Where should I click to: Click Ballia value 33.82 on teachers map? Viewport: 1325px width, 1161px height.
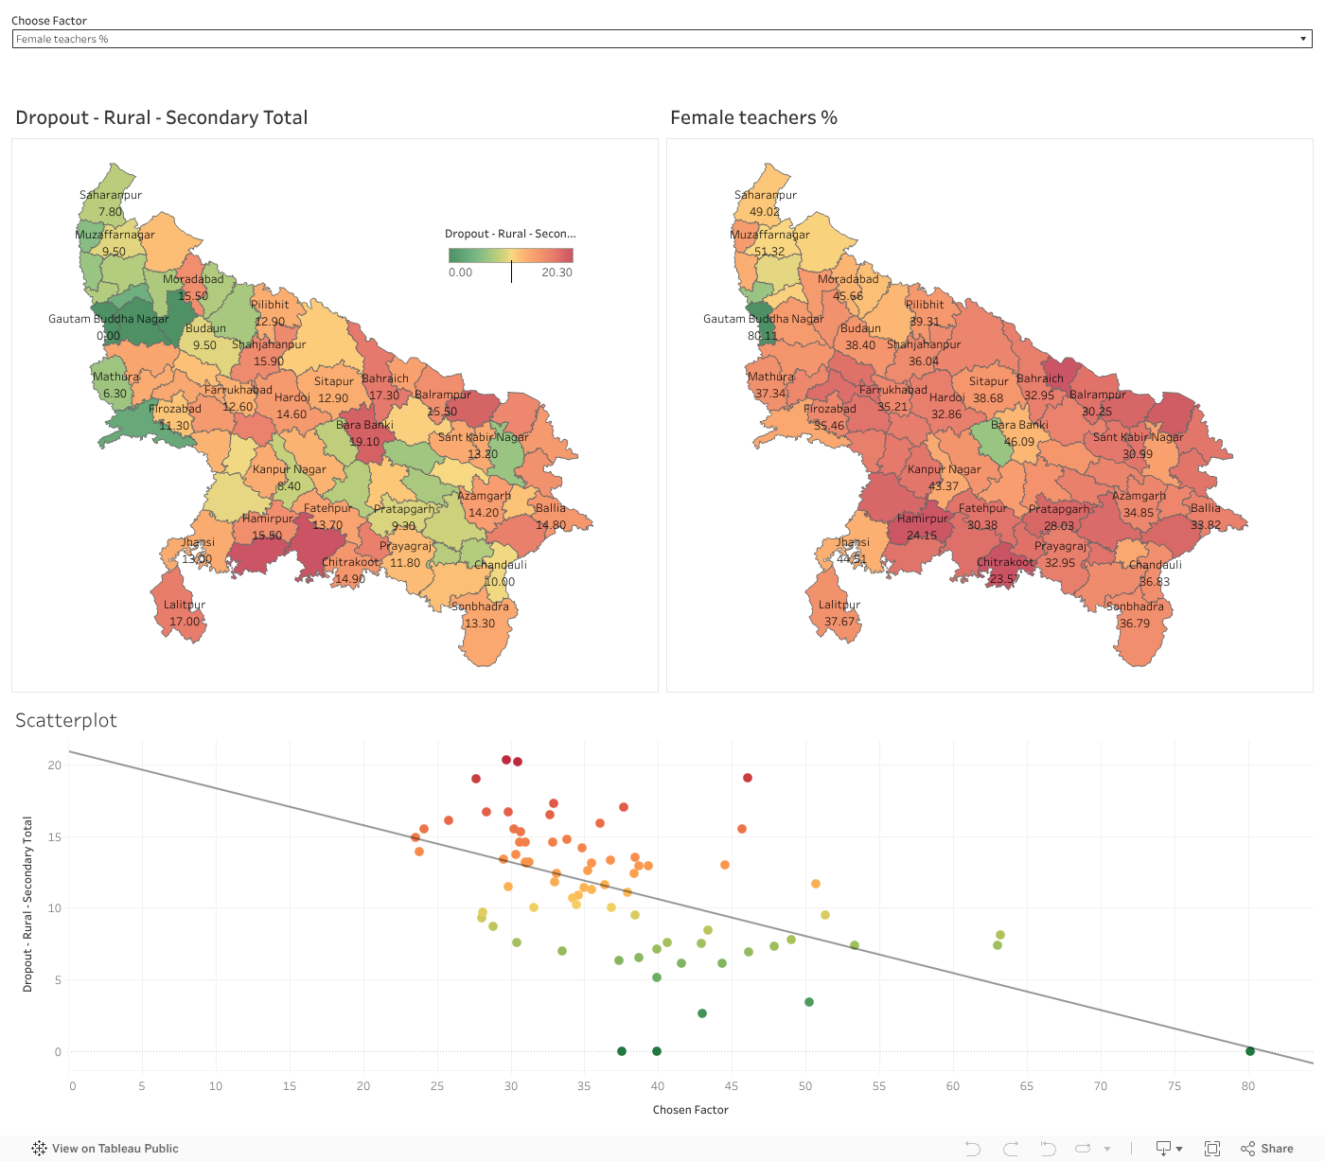[1206, 525]
